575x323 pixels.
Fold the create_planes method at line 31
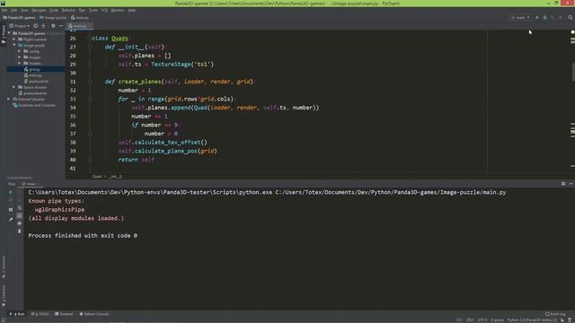coord(90,82)
